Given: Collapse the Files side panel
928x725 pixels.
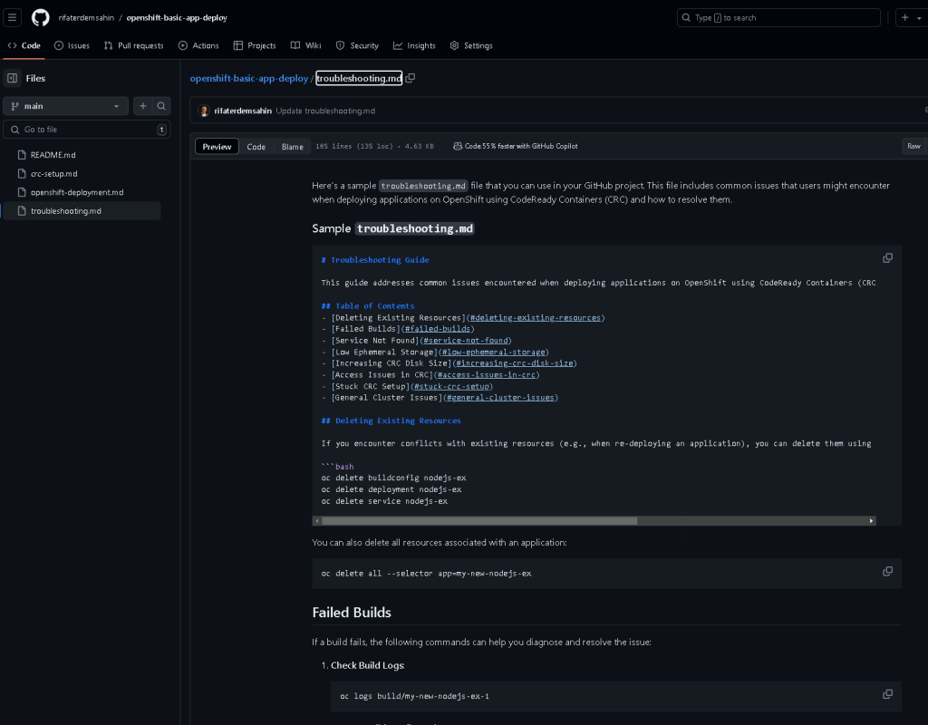Looking at the screenshot, I should (13, 78).
